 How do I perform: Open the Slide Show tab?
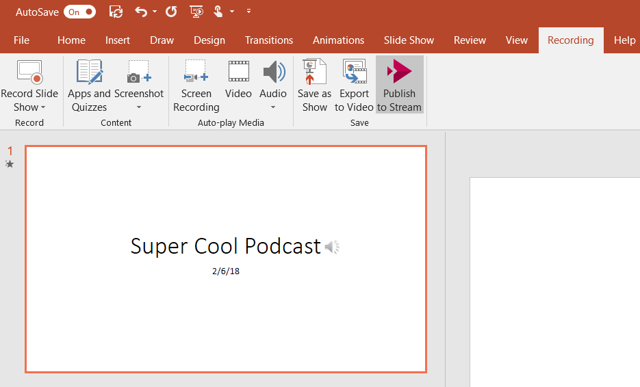[x=409, y=40]
